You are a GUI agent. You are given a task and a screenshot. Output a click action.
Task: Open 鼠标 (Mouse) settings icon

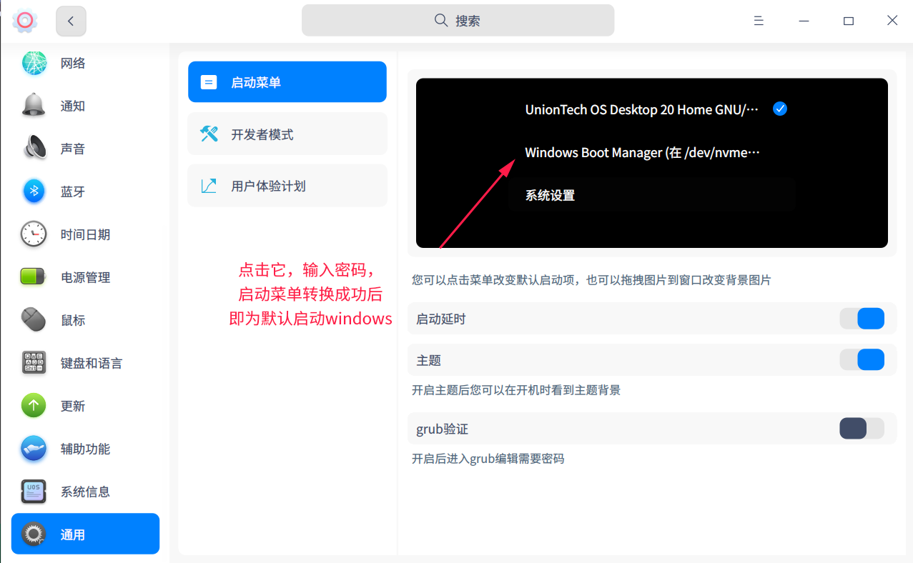coord(34,320)
